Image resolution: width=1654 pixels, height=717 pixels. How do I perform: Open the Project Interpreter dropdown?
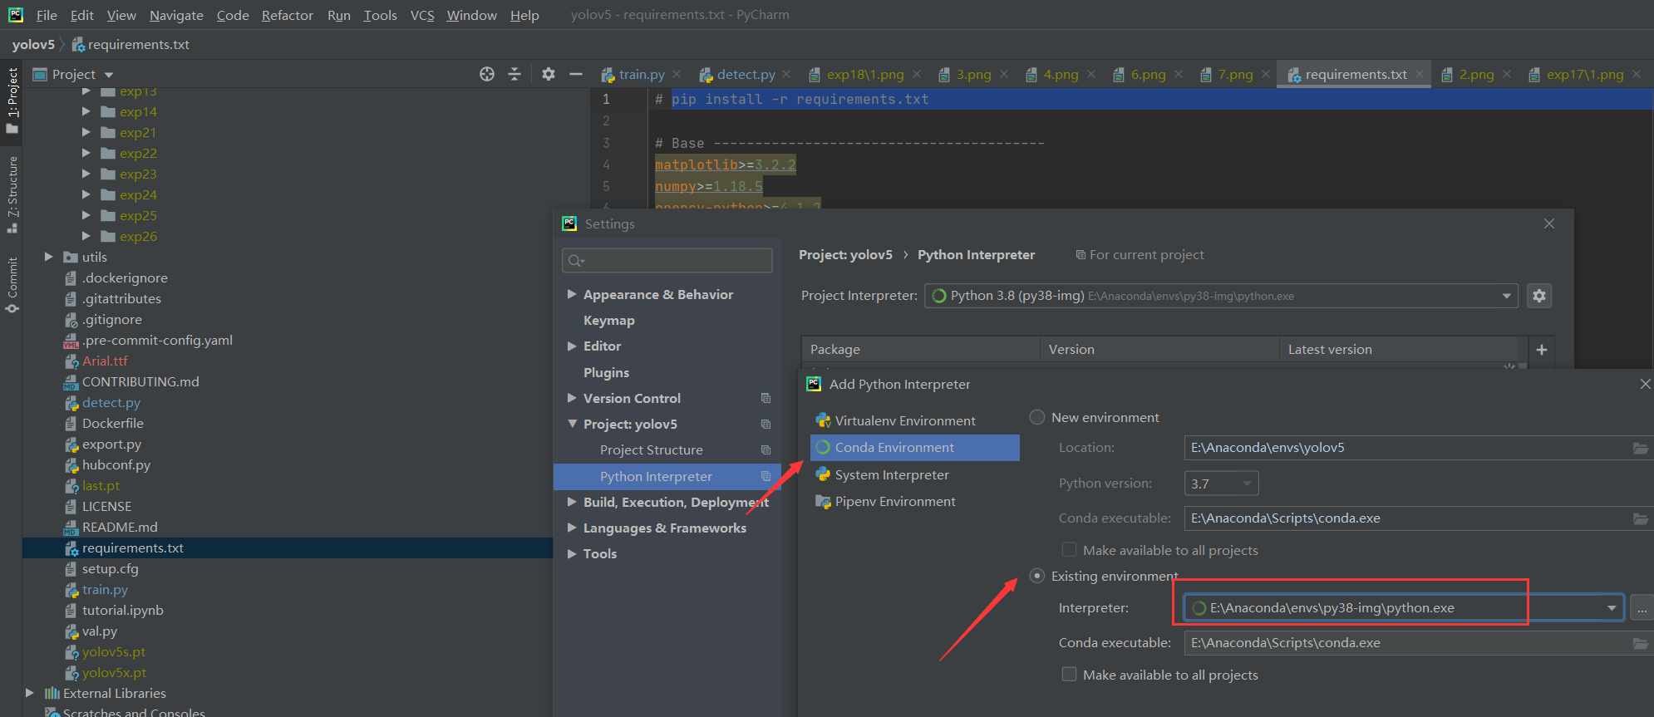[1506, 297]
